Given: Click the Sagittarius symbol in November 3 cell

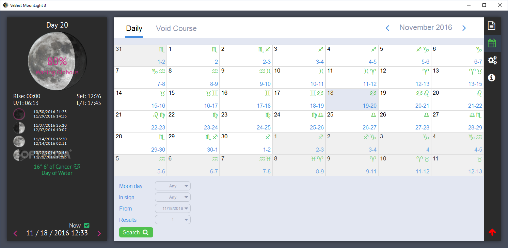Looking at the screenshot, I should (321, 49).
